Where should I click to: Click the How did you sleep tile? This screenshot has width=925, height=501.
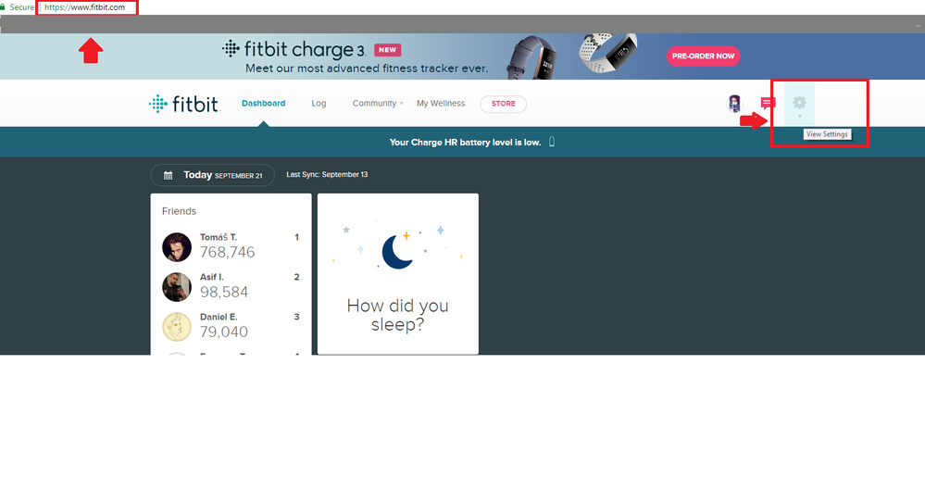pyautogui.click(x=398, y=274)
